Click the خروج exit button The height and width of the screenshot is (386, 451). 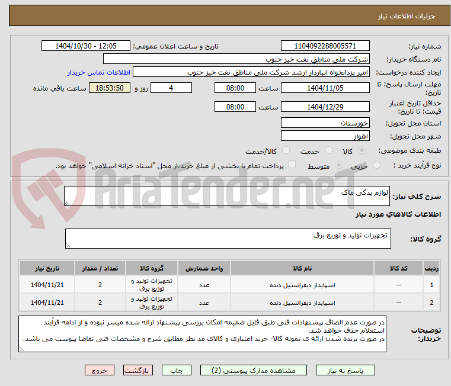coord(99,370)
